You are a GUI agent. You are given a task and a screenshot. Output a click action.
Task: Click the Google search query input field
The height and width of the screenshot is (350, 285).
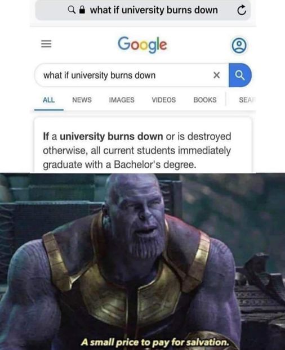[131, 75]
